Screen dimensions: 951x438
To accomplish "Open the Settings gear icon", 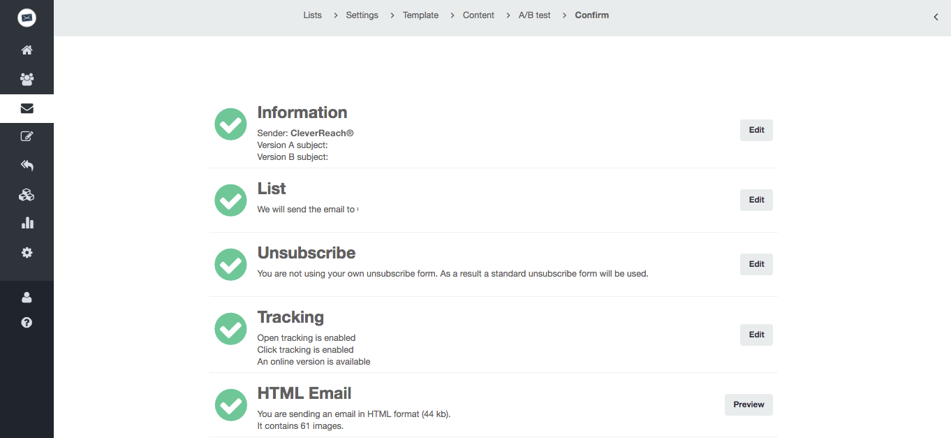I will coord(27,252).
